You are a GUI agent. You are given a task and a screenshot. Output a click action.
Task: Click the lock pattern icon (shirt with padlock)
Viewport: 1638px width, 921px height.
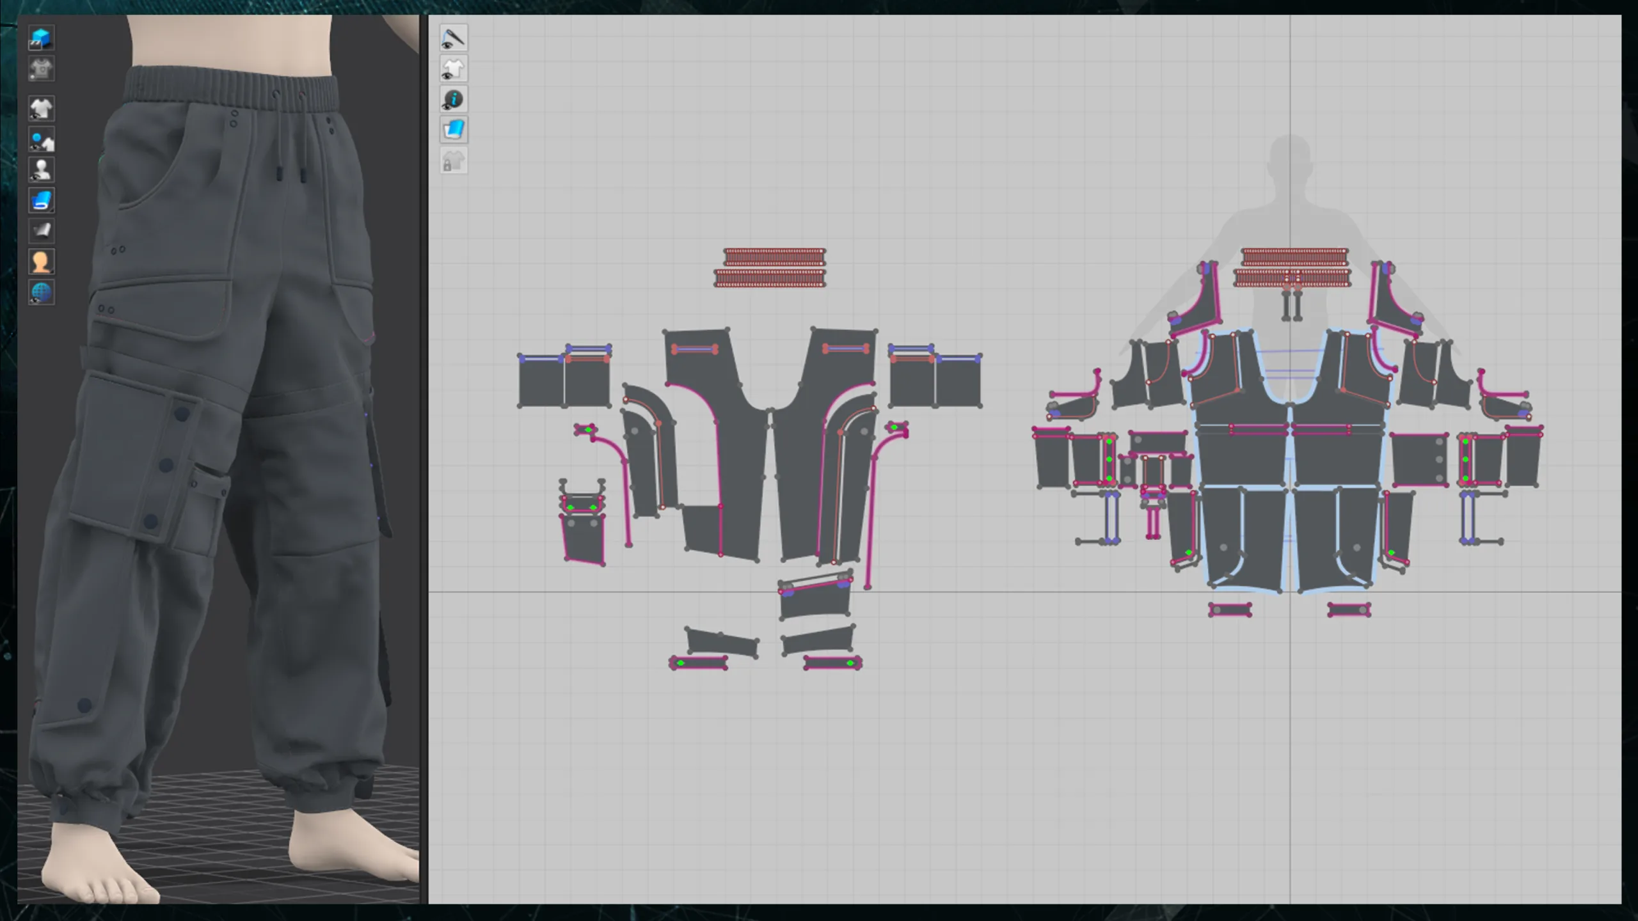point(454,161)
